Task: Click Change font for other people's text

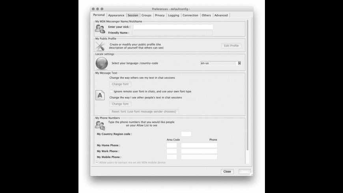Action: (x=120, y=104)
